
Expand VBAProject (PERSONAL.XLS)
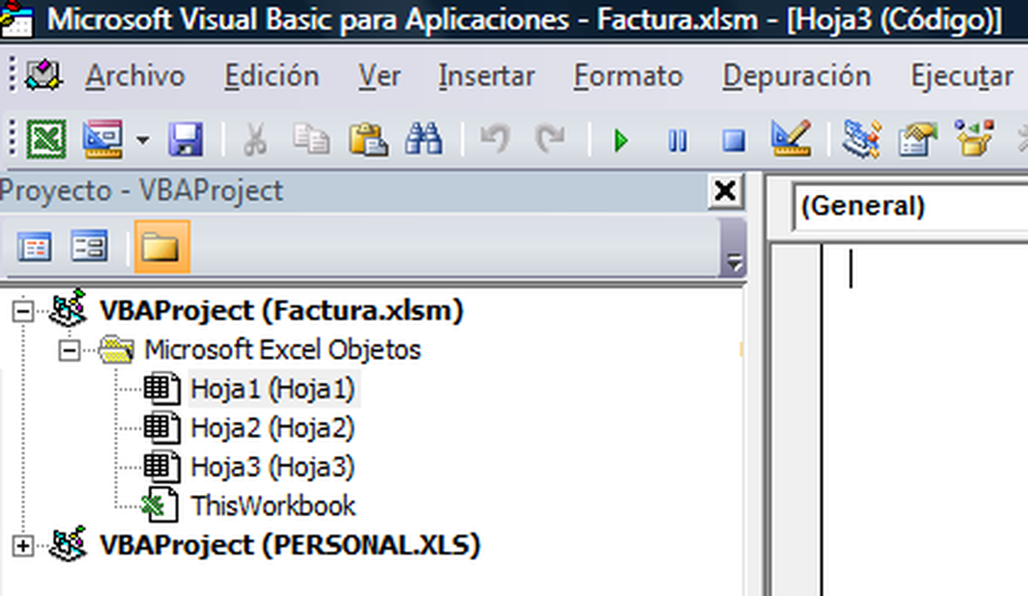(x=22, y=545)
